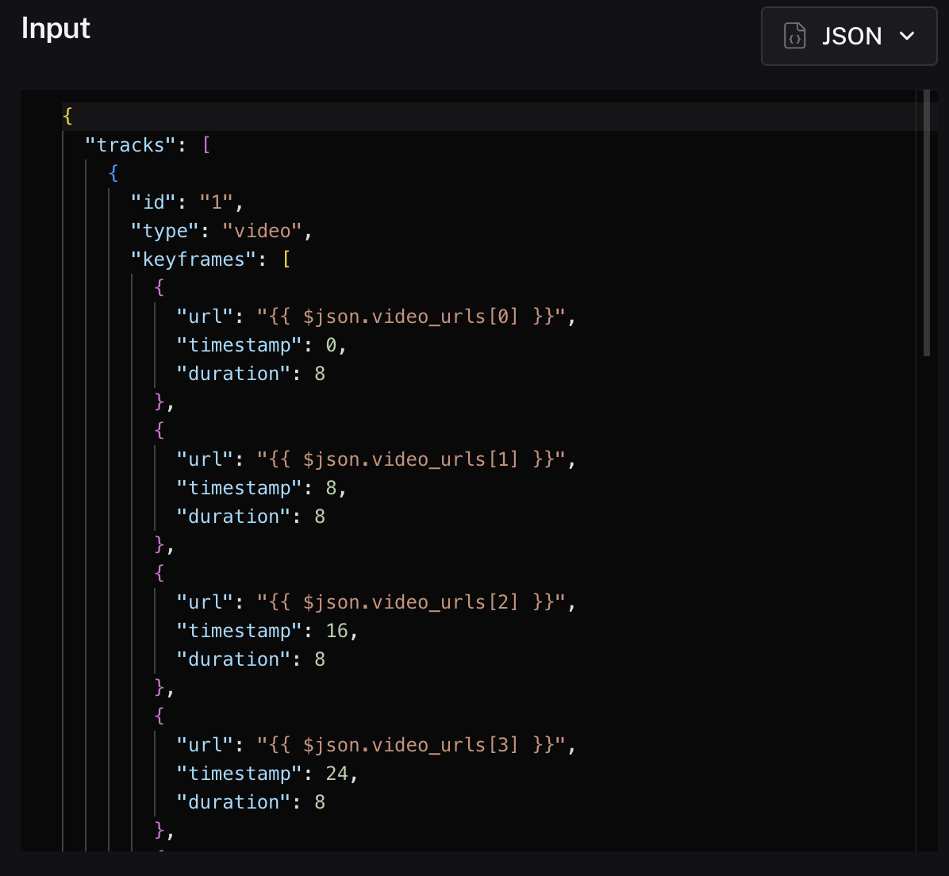Image resolution: width=949 pixels, height=876 pixels.
Task: Click the "id" key in the editor
Action: point(153,202)
